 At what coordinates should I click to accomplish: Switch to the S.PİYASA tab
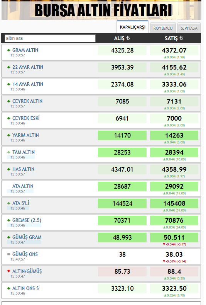189,28
